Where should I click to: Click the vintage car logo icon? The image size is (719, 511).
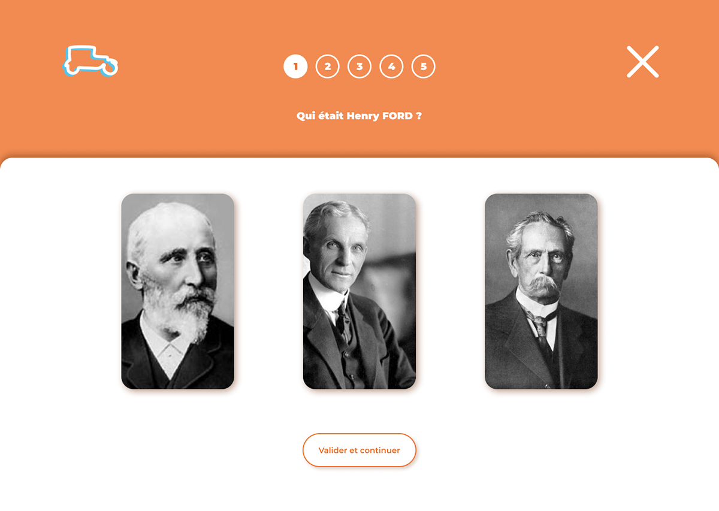point(90,61)
